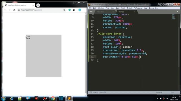
Task: Close the main.css tab via its dot
Action: [135, 12]
